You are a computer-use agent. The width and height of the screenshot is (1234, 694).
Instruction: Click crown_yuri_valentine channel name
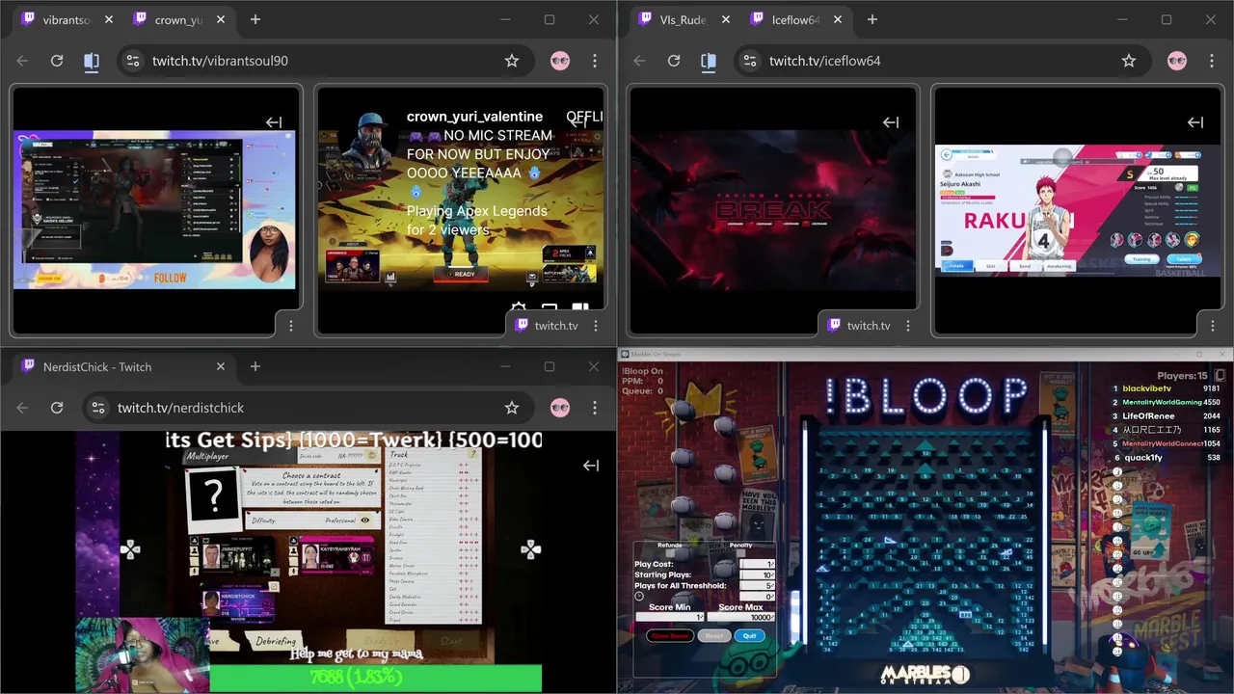click(x=474, y=117)
